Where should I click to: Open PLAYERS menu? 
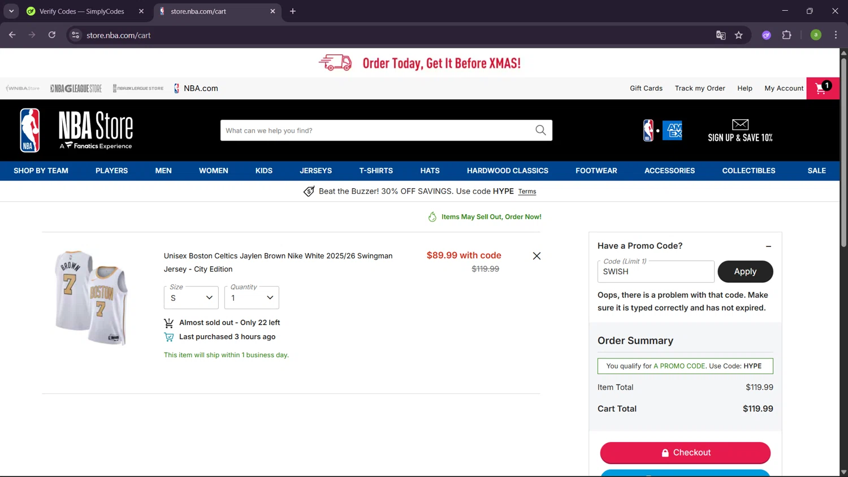coord(111,171)
